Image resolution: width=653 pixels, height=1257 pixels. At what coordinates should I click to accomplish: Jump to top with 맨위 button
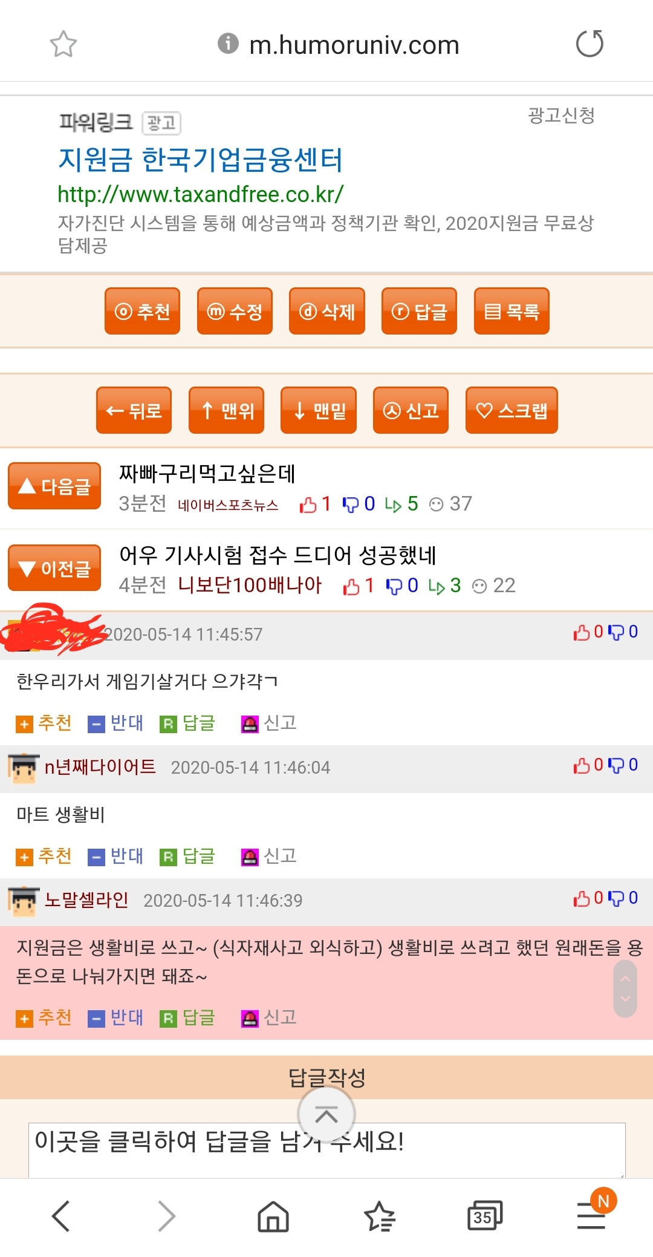(226, 410)
